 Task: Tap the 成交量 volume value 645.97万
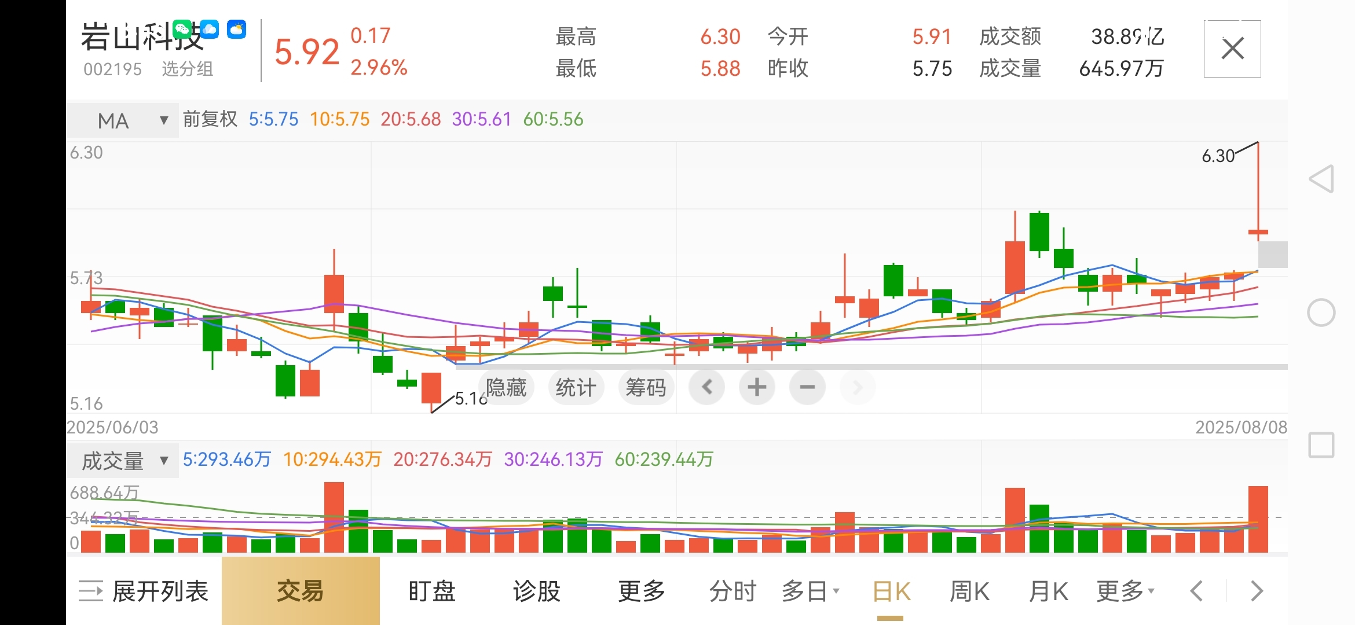[1122, 68]
